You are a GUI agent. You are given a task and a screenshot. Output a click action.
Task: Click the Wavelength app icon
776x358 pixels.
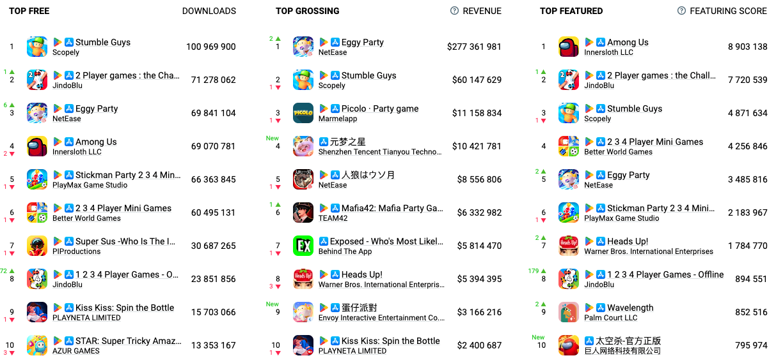pos(569,312)
